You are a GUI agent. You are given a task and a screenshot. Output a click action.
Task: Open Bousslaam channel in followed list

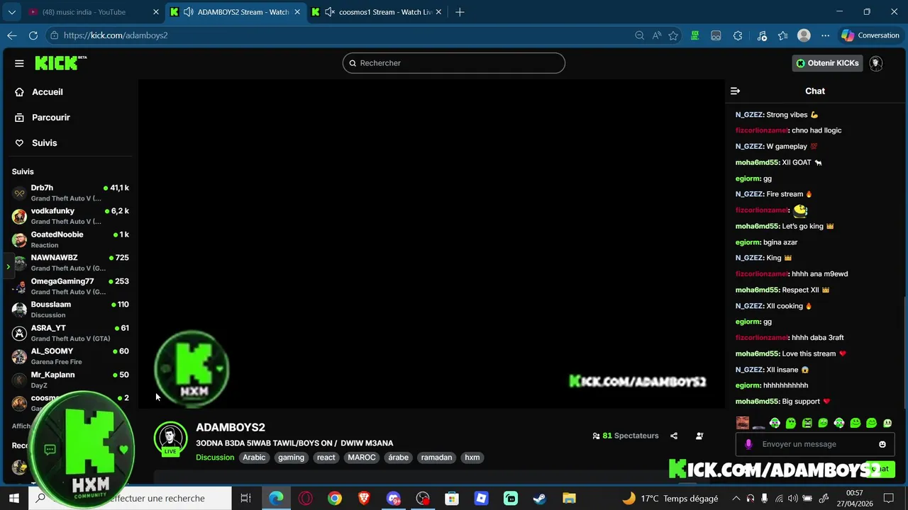(70, 310)
